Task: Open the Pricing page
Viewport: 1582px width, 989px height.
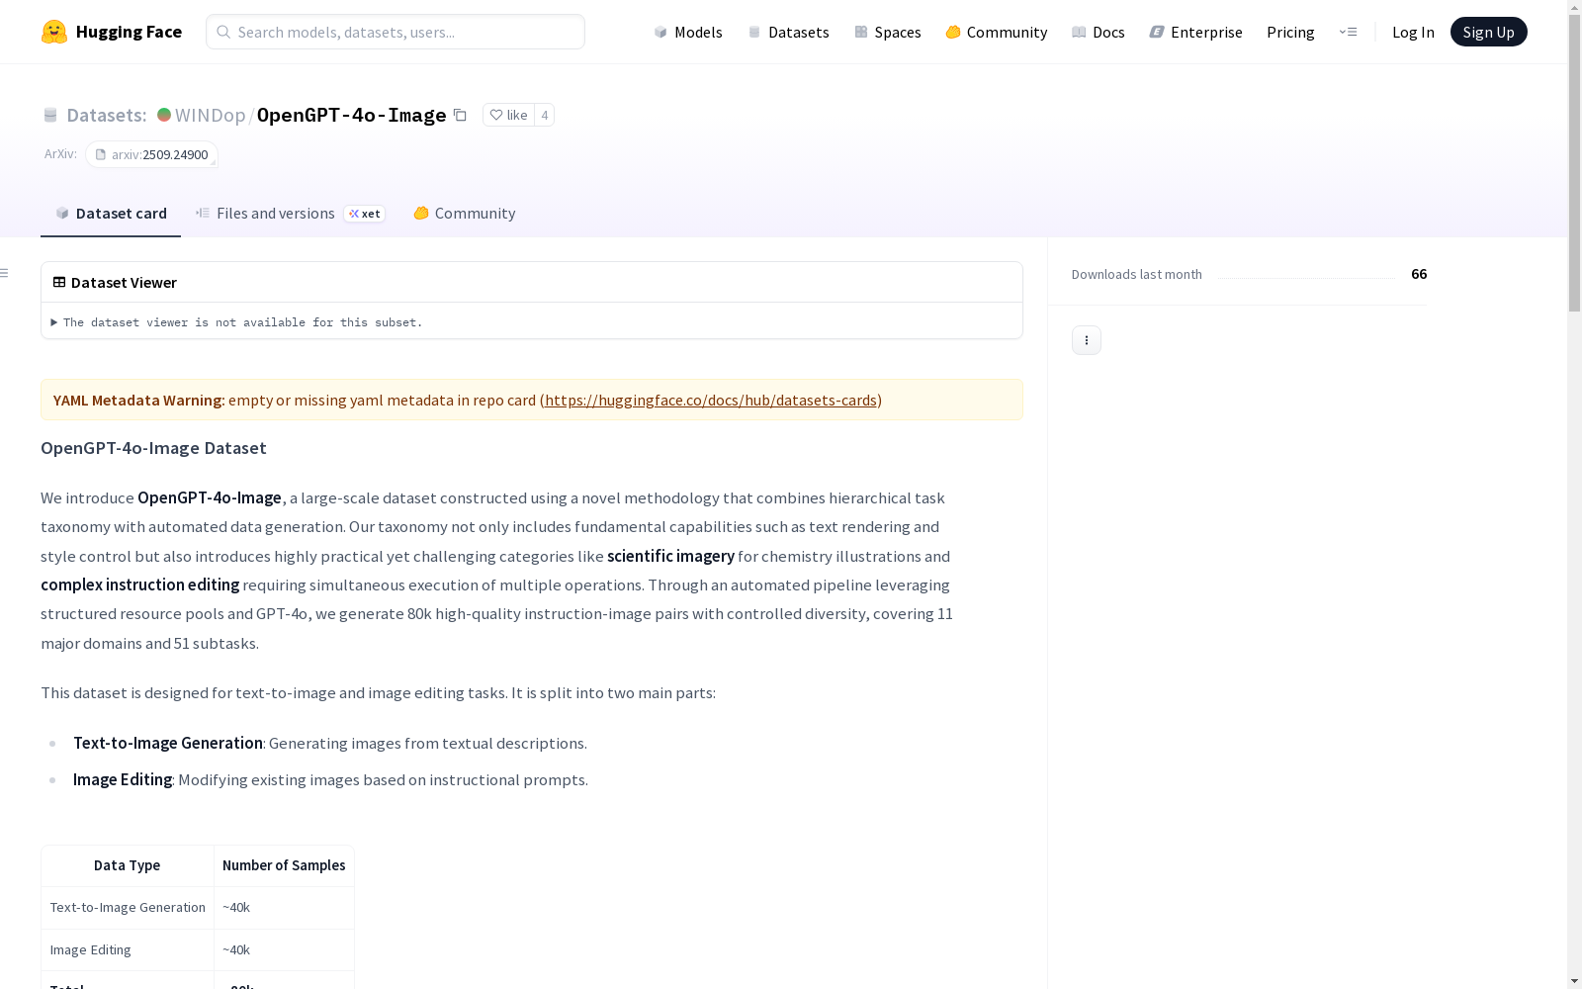Action: pyautogui.click(x=1290, y=32)
